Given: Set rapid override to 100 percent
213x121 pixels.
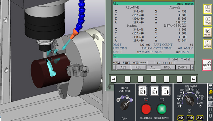Looking at the screenshot, I should [131, 100].
